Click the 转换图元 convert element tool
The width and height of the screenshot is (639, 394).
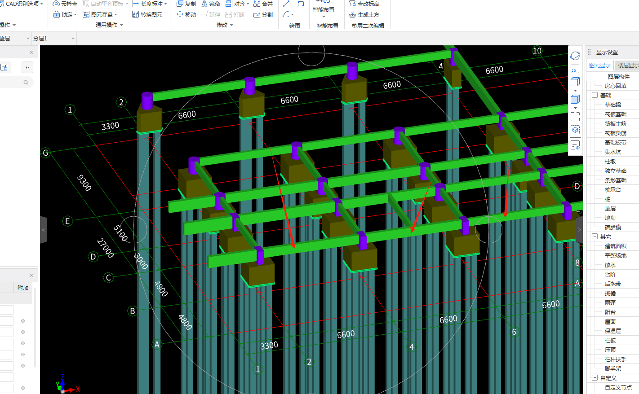147,14
